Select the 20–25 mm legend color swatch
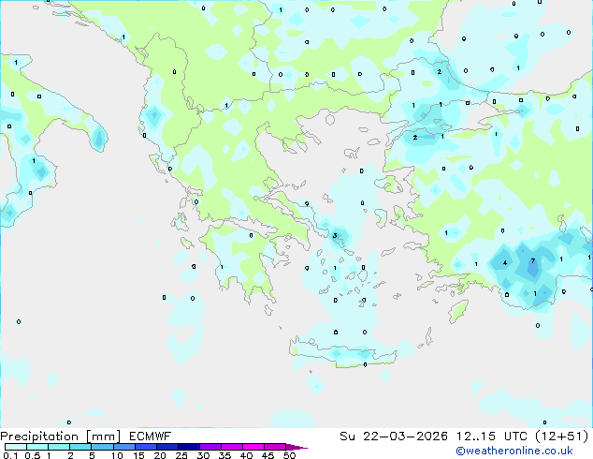The width and height of the screenshot is (593, 459). 167,447
